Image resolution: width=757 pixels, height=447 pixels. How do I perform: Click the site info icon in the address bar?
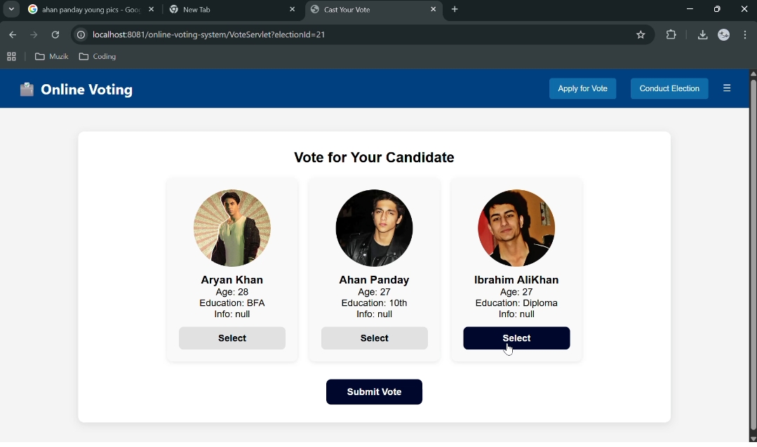(81, 34)
